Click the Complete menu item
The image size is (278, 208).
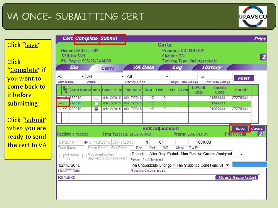point(86,39)
